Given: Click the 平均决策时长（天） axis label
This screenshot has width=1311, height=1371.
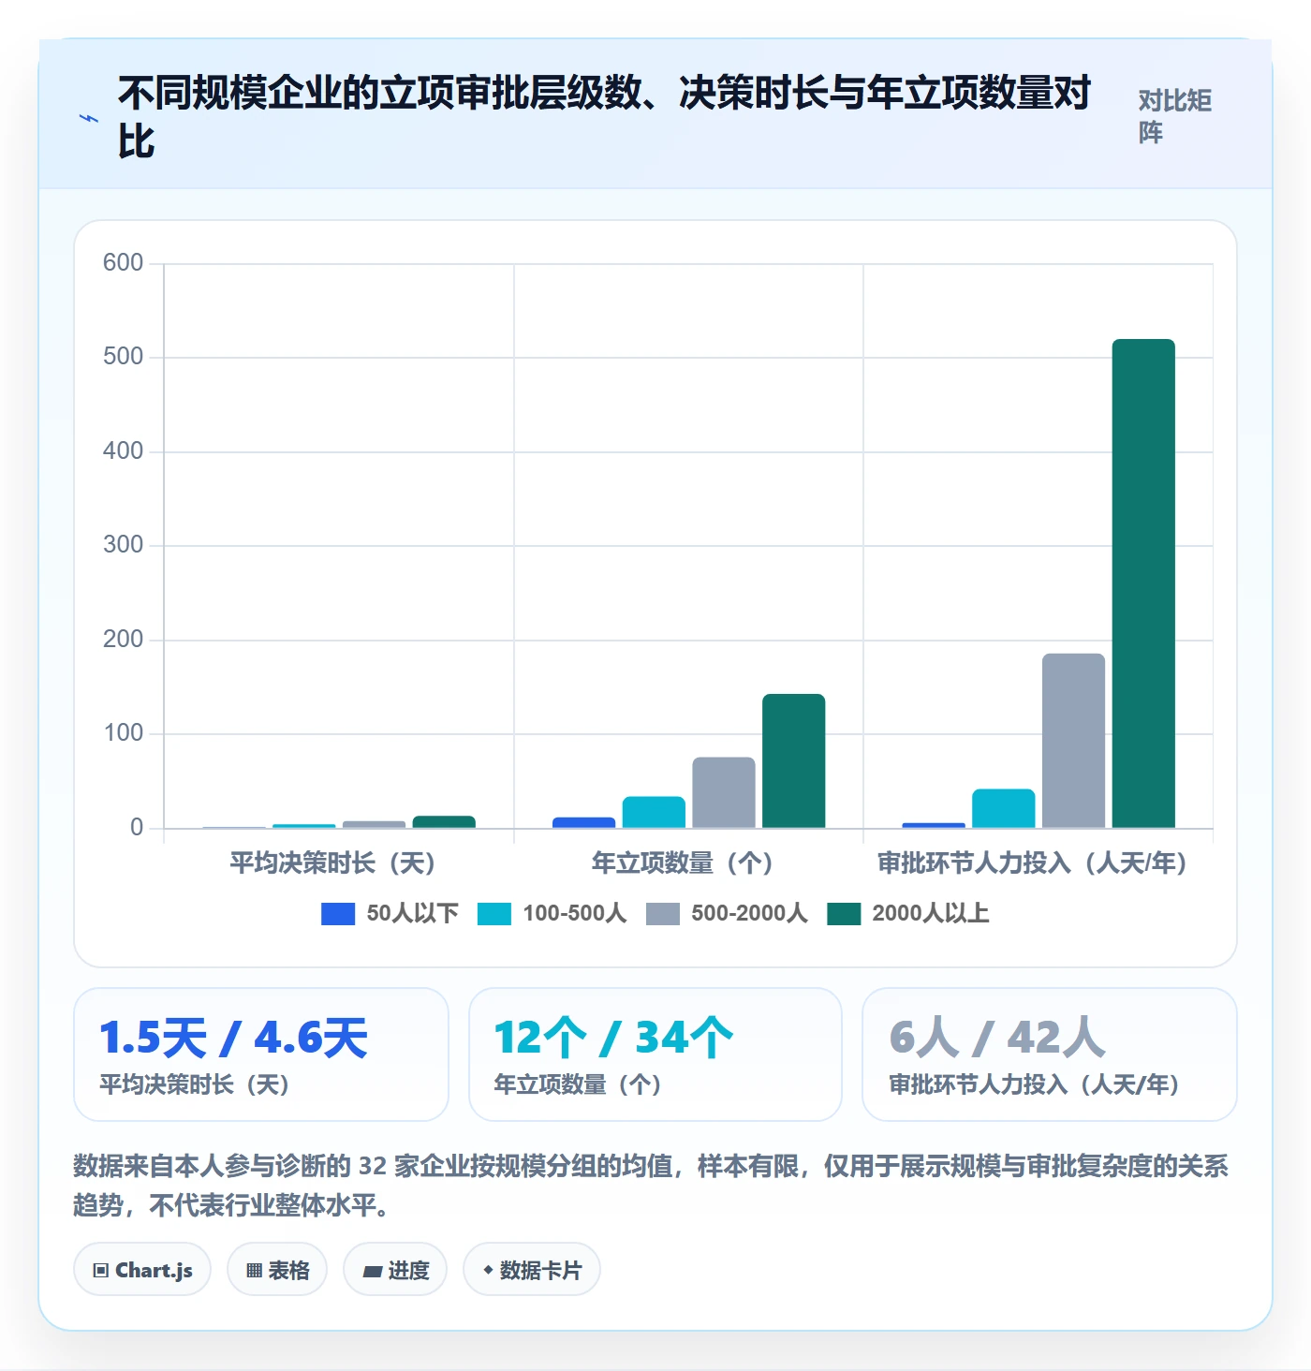Looking at the screenshot, I should pos(334,862).
